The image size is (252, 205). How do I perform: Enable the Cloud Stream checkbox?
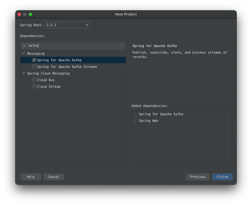pyautogui.click(x=34, y=86)
